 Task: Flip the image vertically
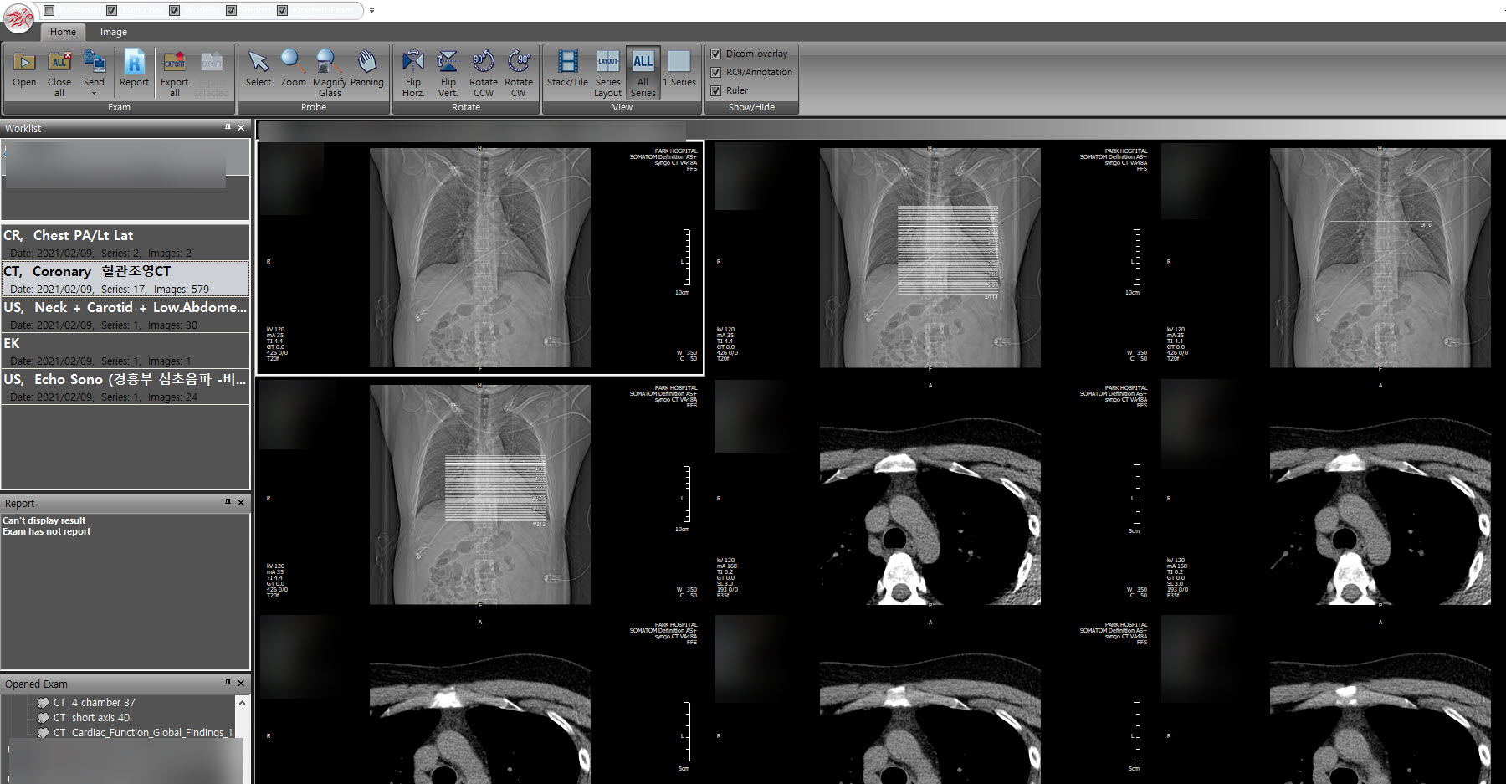point(448,73)
